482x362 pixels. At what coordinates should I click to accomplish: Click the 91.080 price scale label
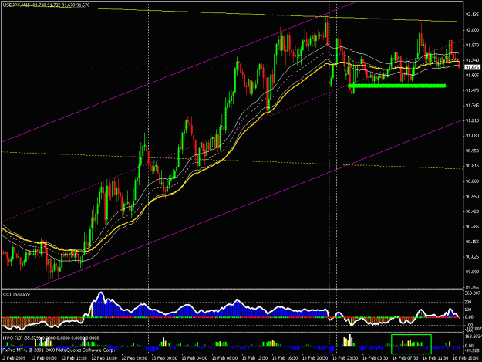(x=472, y=135)
